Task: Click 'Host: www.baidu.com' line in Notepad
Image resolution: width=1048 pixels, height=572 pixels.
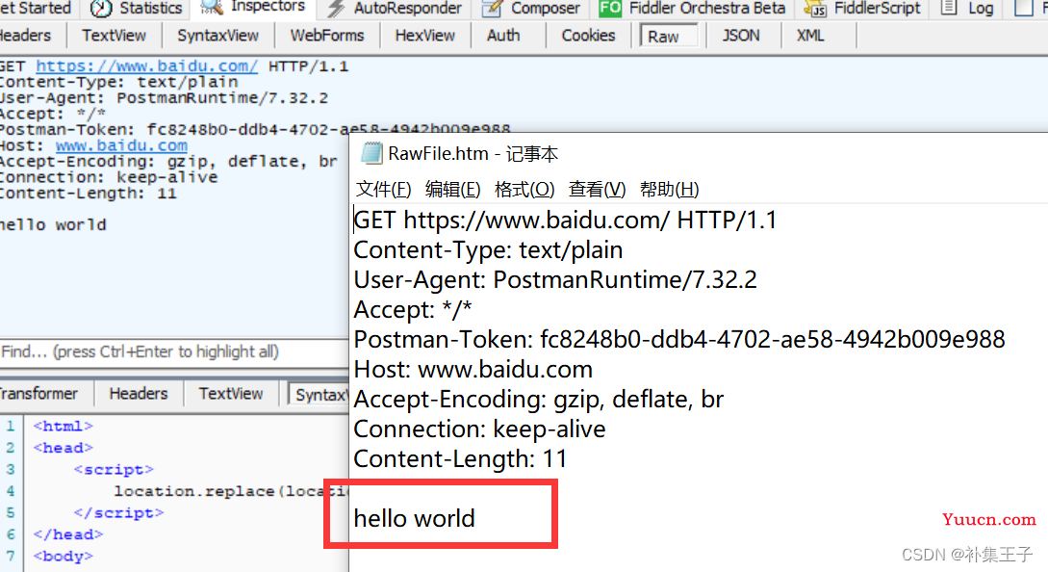Action: [x=473, y=369]
